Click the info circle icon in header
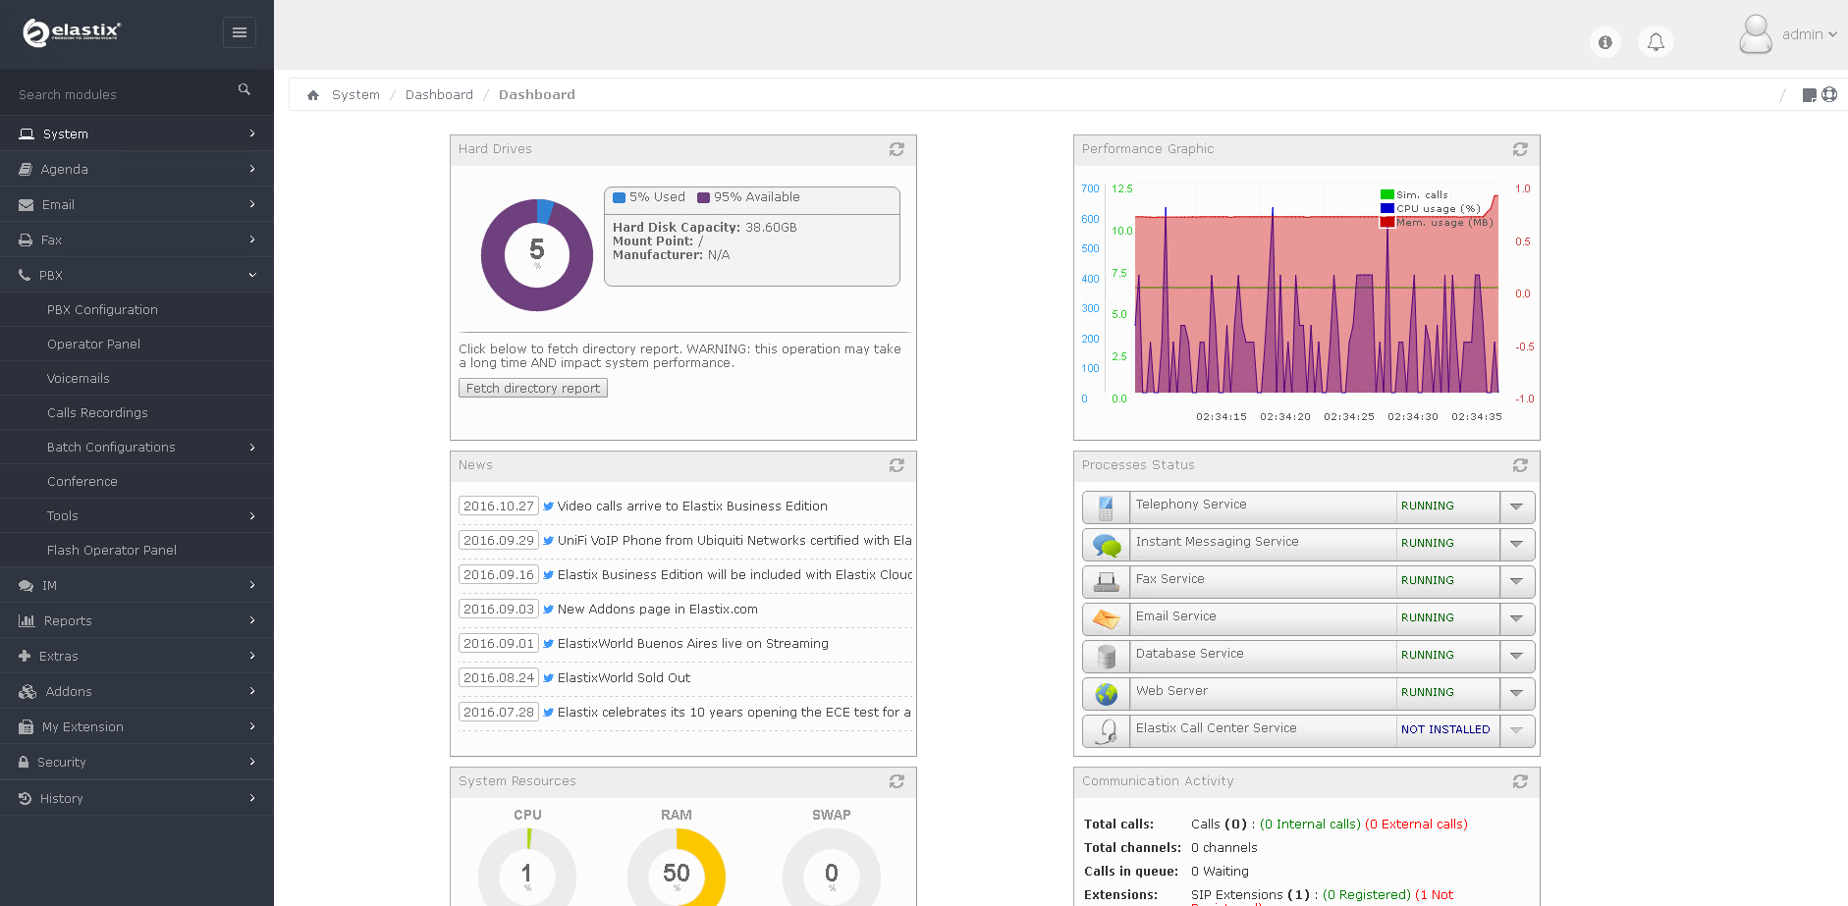1848x906 pixels. coord(1604,42)
